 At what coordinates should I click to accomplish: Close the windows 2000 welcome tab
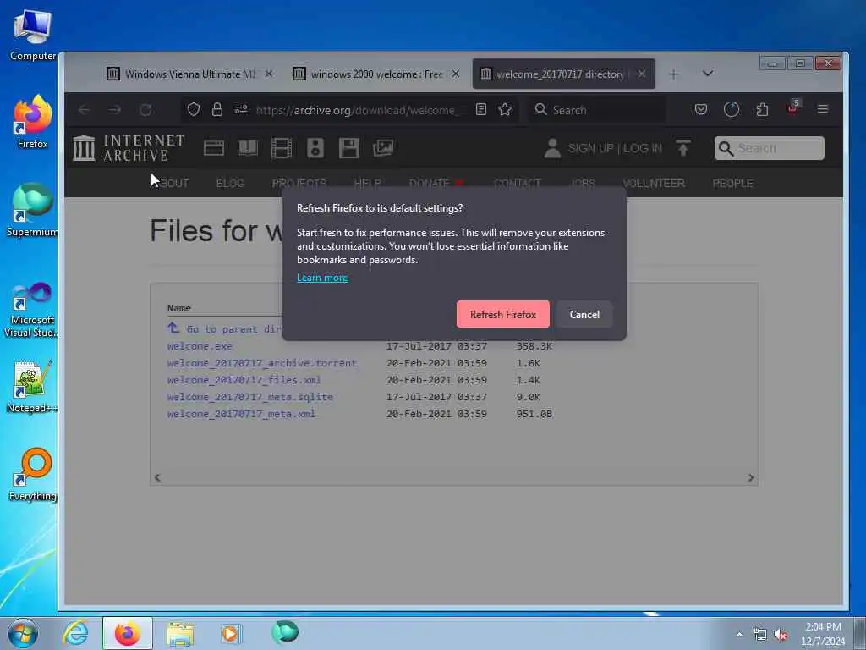coord(455,74)
